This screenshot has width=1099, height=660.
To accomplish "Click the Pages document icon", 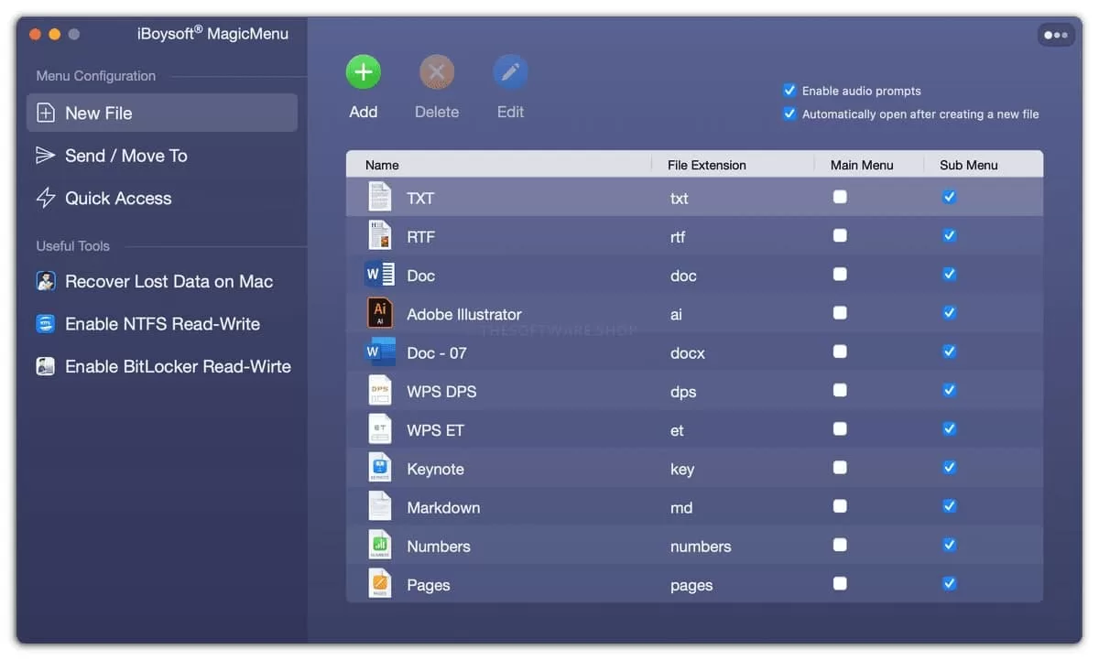I will pos(379,584).
